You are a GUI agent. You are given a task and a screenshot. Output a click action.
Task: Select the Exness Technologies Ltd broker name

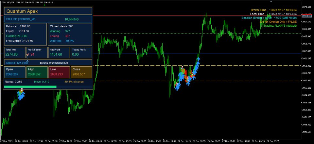point(54,63)
